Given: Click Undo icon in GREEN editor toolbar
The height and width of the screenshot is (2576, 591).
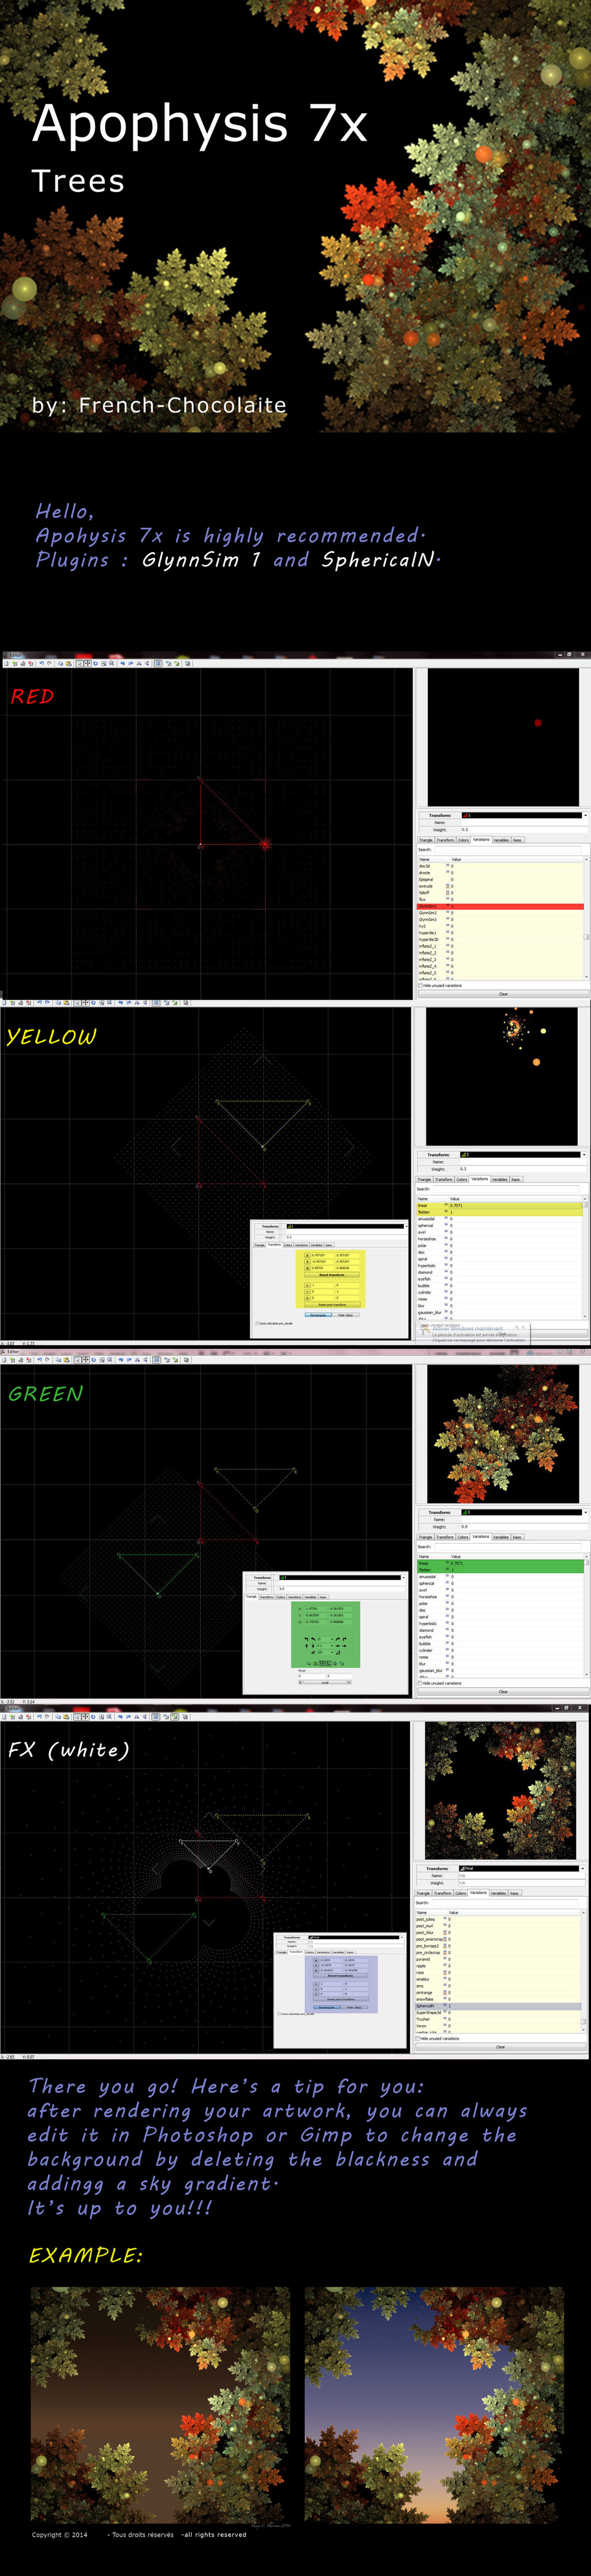Looking at the screenshot, I should coord(40,1360).
